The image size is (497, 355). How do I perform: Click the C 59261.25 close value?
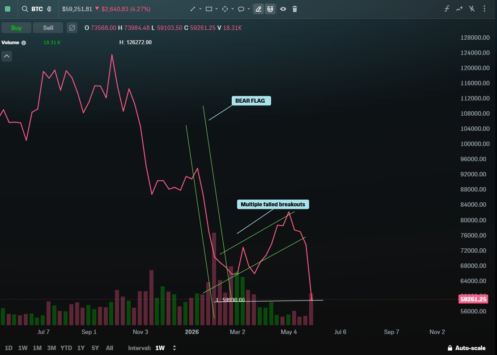tap(200, 28)
